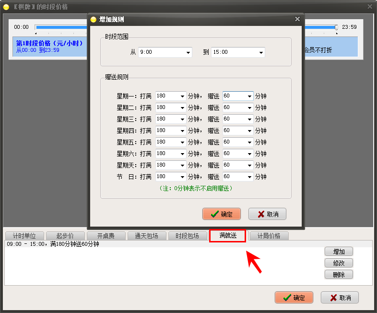Select the 时段包场 tab

pyautogui.click(x=188, y=236)
